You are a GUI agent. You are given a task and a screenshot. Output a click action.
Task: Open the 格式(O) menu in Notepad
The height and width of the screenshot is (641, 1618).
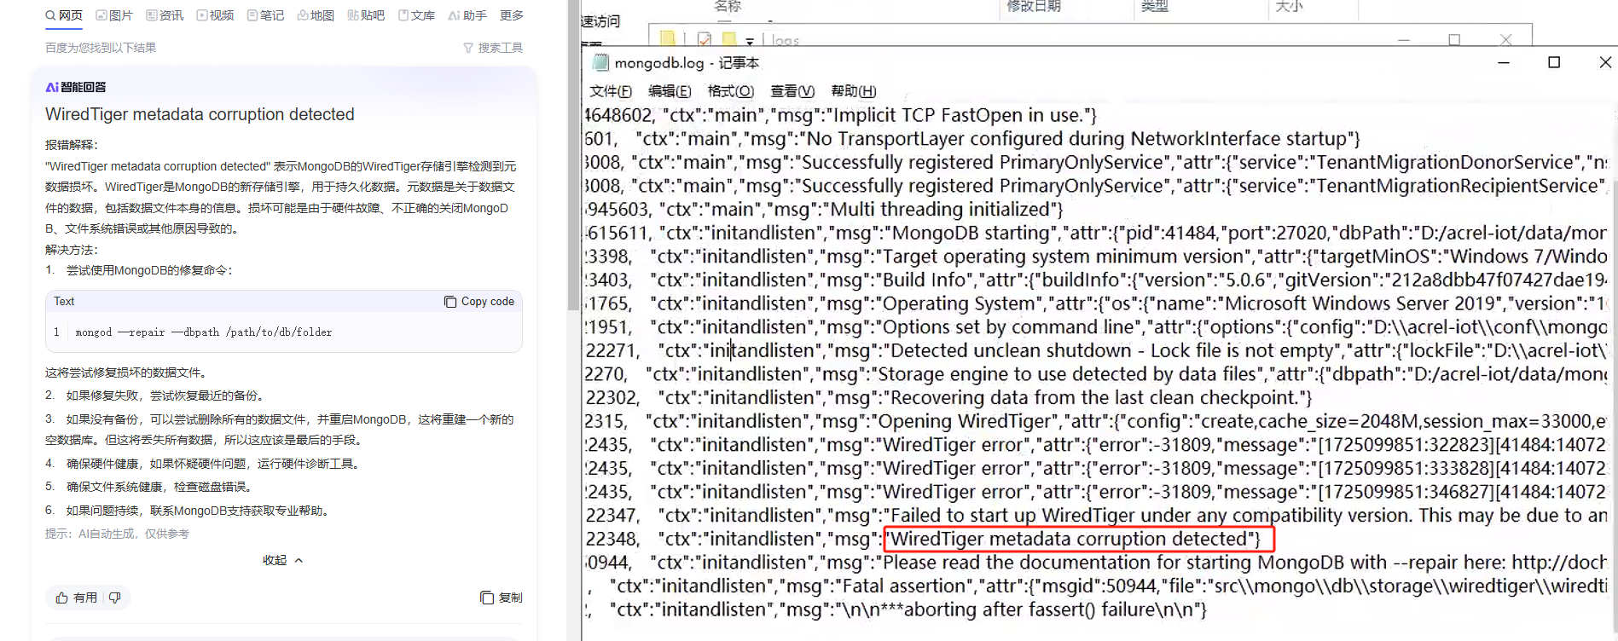click(x=731, y=91)
